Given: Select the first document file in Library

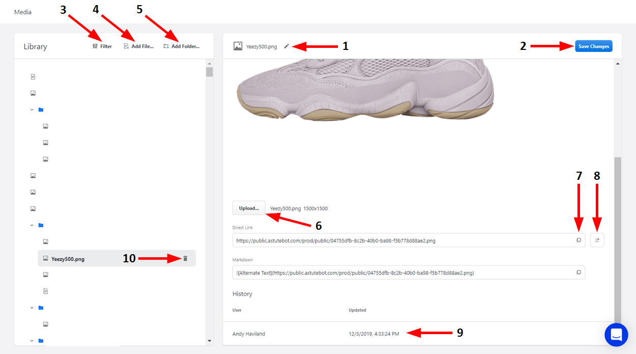Looking at the screenshot, I should coord(33,77).
